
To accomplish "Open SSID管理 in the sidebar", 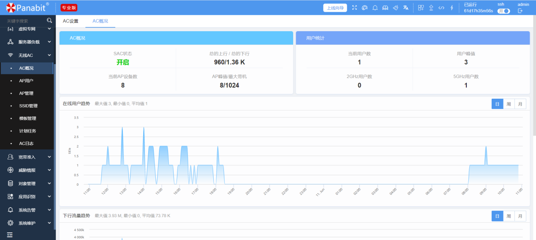I will (28, 106).
